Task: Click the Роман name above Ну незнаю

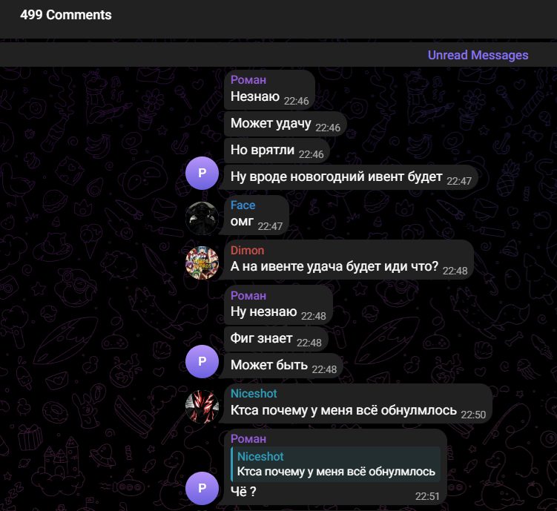Action: (248, 295)
